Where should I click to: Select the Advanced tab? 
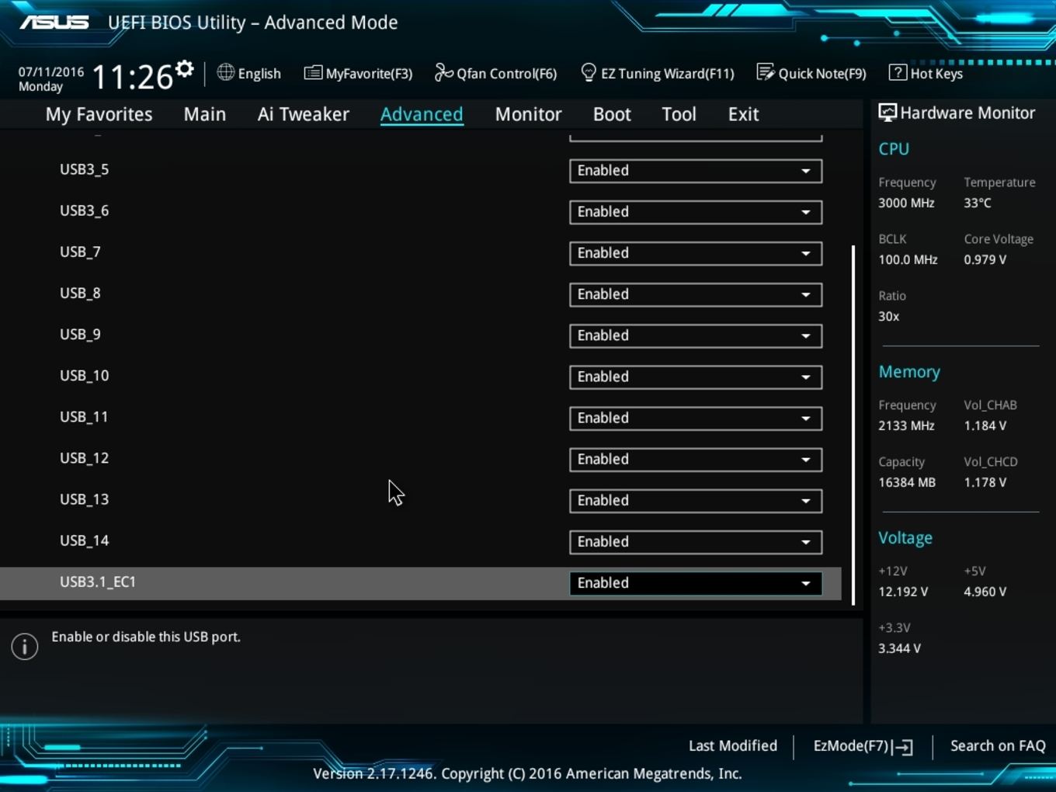coord(422,114)
